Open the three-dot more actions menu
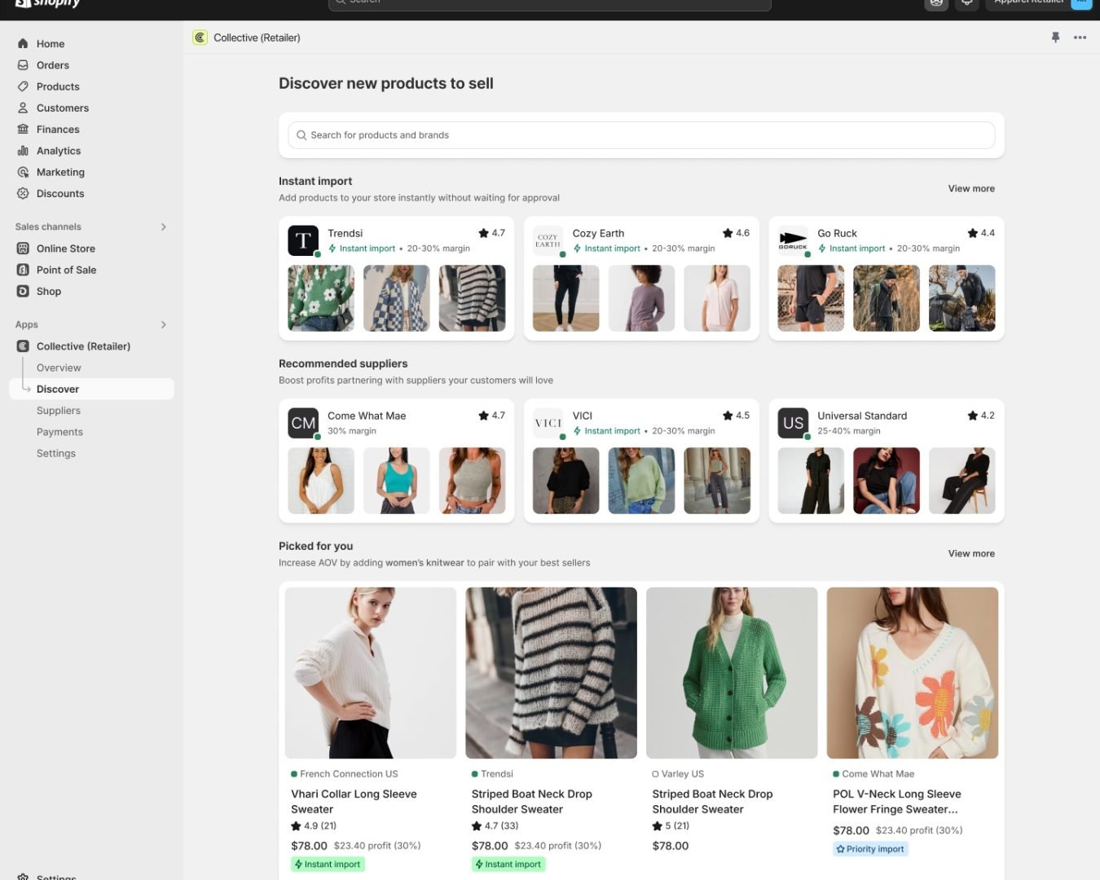The image size is (1100, 880). pos(1080,37)
